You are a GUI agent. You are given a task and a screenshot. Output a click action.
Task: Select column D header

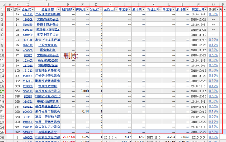pos(48,5)
